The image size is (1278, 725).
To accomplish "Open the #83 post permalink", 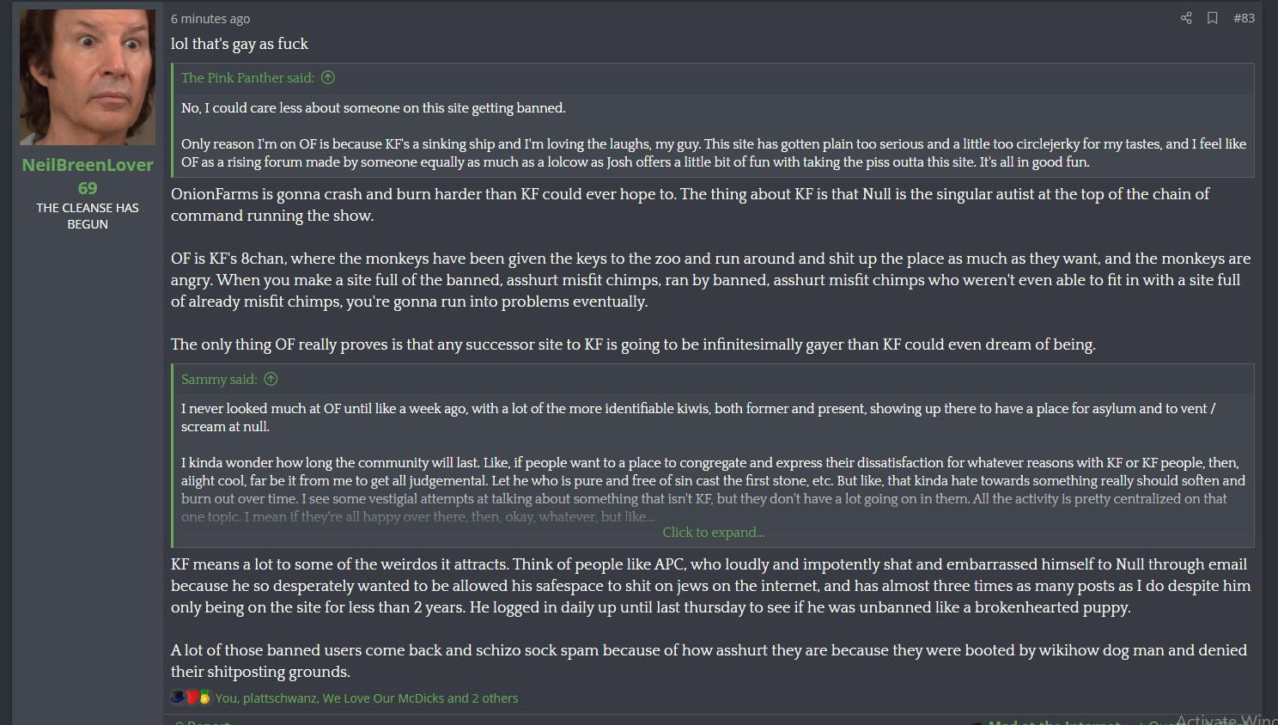I will point(1244,18).
